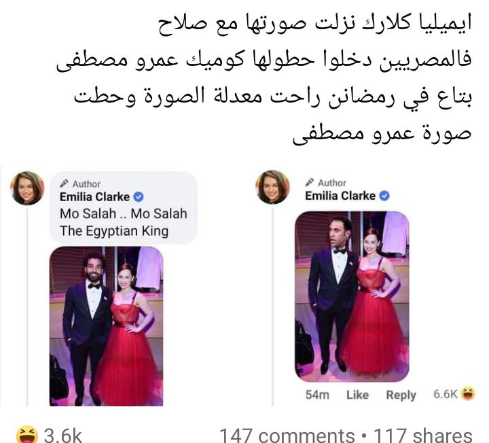Open the 3.6k post reactions list
Viewport: 489px width, 443px height.
(x=63, y=435)
